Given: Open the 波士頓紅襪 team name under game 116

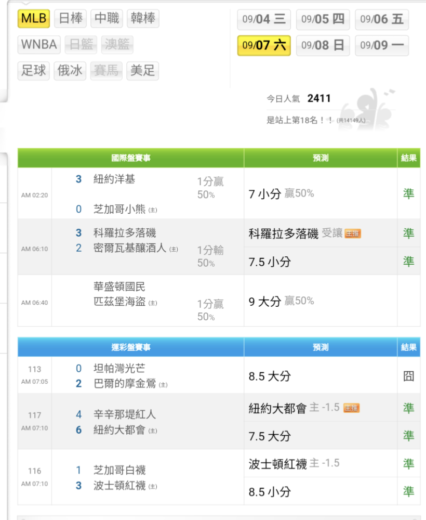Looking at the screenshot, I should point(119,486).
